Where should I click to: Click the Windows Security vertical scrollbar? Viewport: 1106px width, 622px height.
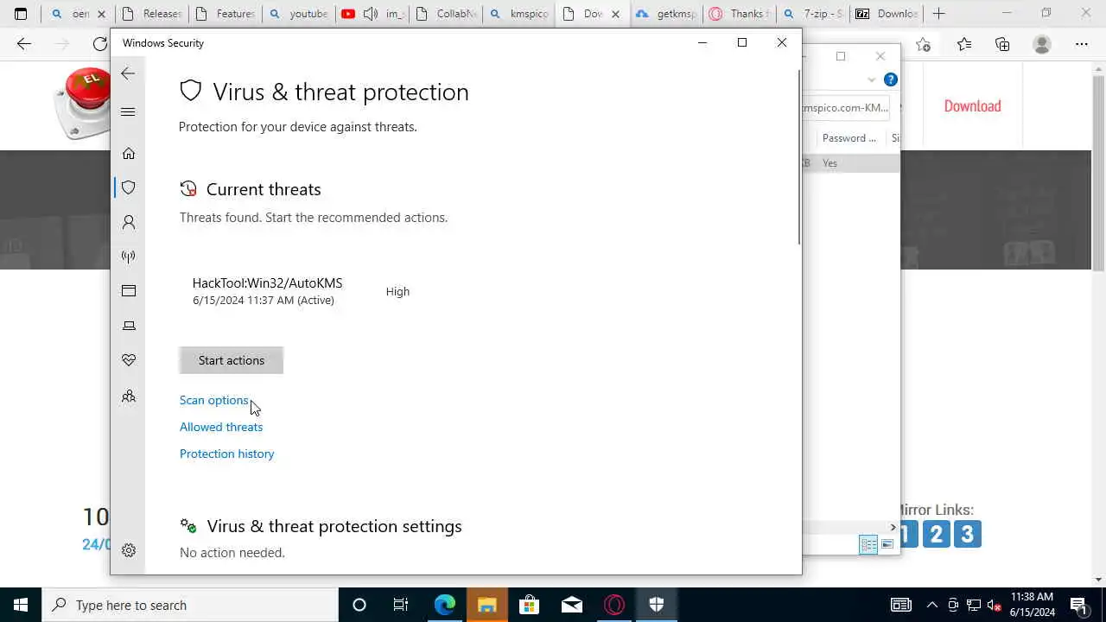798,155
